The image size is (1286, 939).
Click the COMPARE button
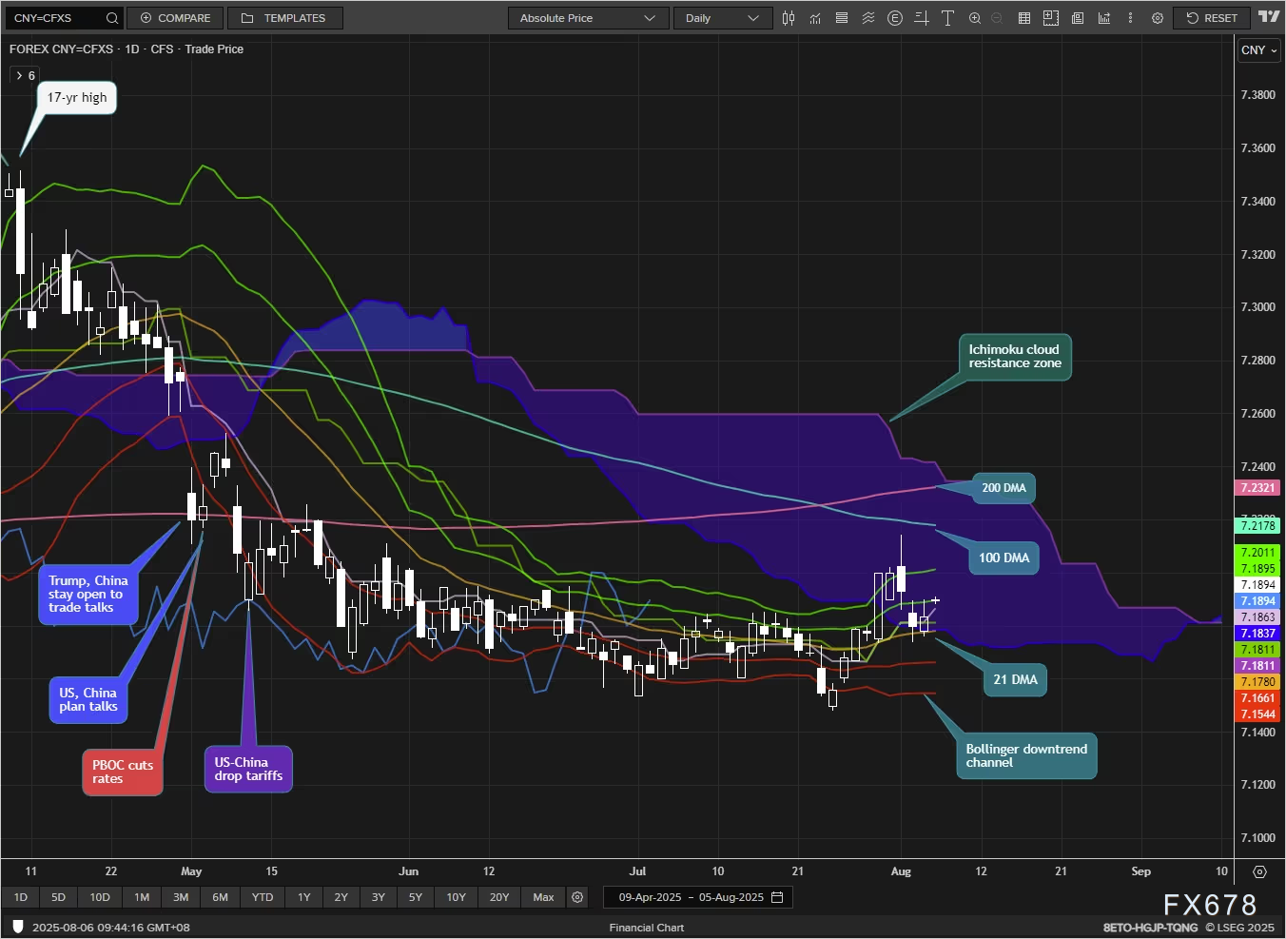click(x=175, y=18)
